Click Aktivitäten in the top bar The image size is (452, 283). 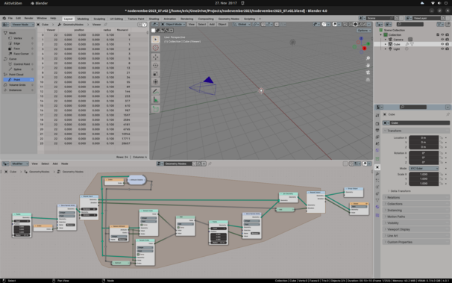click(x=13, y=3)
